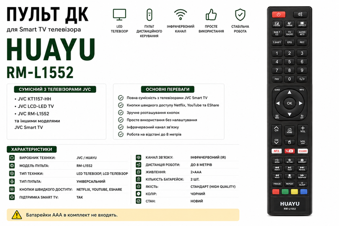
Task: Click the stop SIZE button
Action: pyautogui.click(x=289, y=176)
